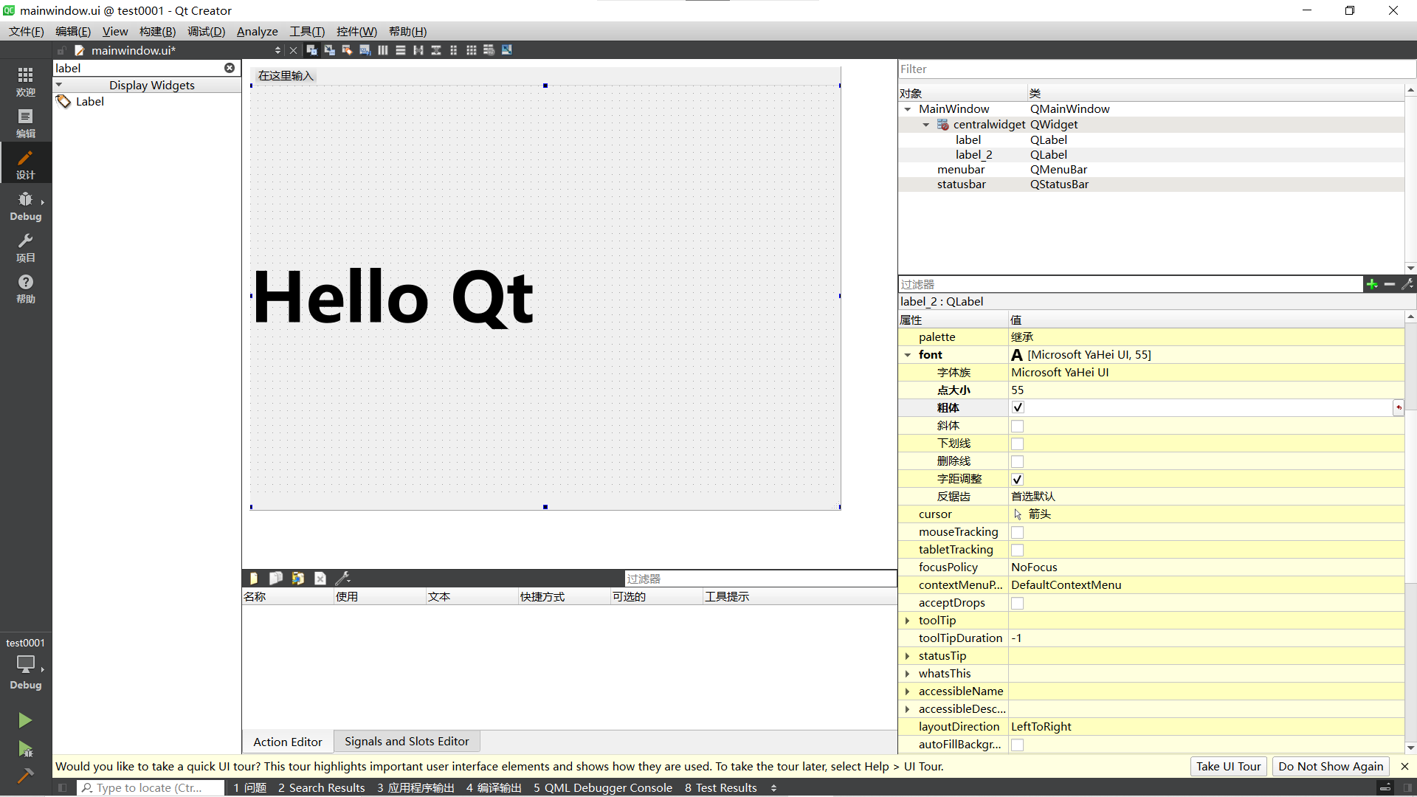This screenshot has height=797, width=1417.
Task: Toggle the bold (粗体) font checkbox
Action: click(x=1018, y=407)
